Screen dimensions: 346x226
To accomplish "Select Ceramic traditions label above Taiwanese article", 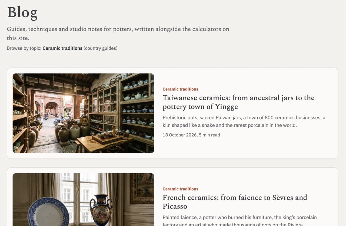I will [180, 89].
